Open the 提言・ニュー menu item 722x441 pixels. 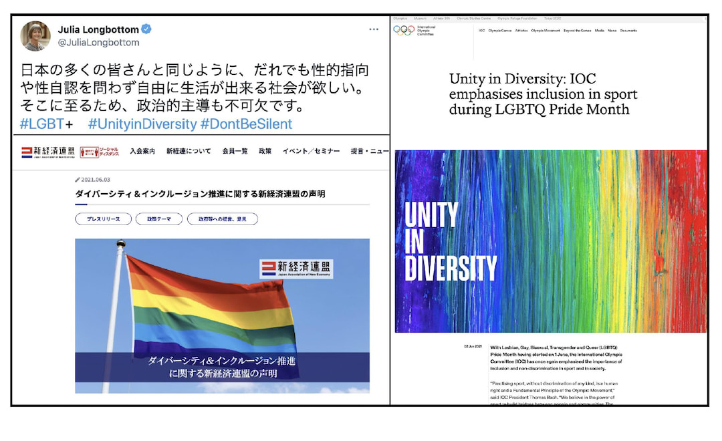click(x=370, y=151)
